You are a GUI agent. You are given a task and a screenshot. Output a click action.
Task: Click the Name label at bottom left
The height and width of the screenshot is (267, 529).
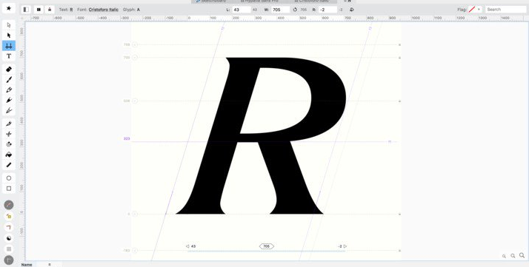point(27,265)
